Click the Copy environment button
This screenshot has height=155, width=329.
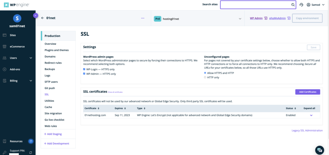point(307,18)
